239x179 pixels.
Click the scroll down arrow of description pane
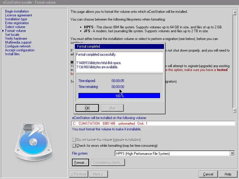coord(235,110)
